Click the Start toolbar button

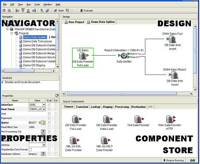pos(59,11)
